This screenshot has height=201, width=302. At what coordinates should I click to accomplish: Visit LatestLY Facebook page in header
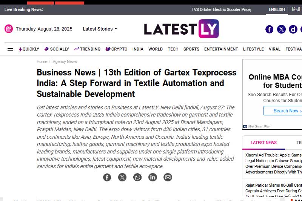click(x=269, y=29)
